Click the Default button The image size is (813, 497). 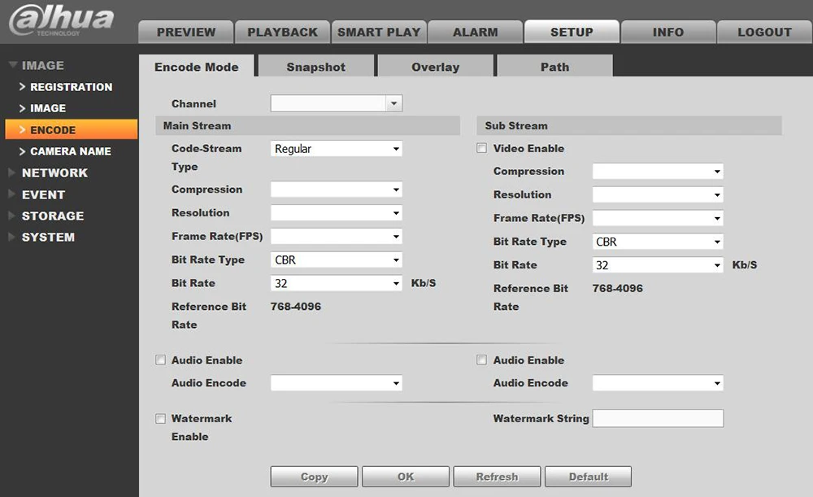[x=588, y=476]
